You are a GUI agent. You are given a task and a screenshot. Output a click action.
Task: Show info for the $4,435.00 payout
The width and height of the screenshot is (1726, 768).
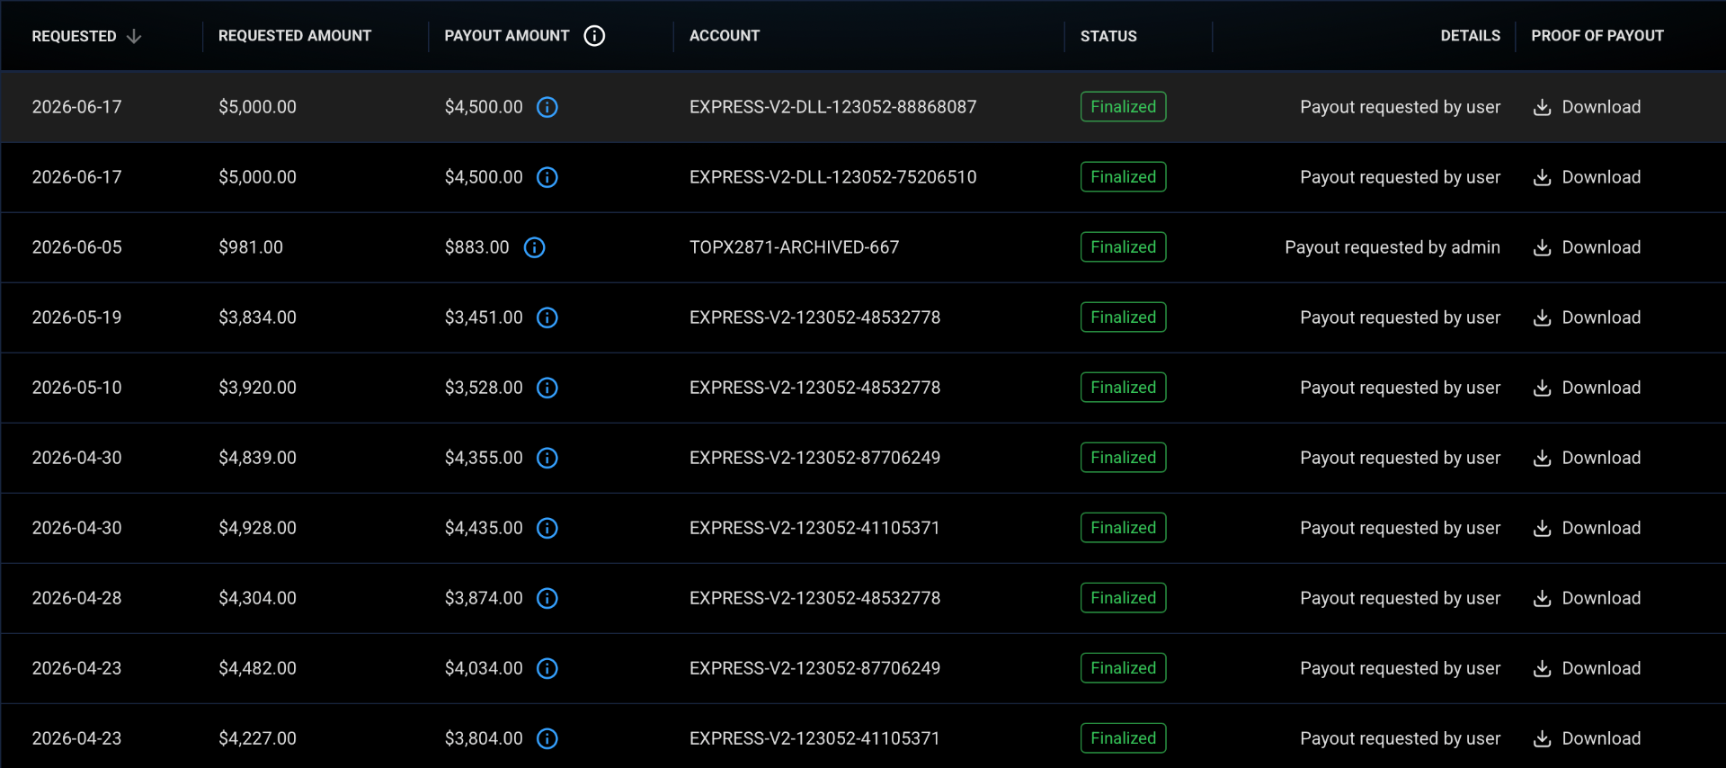[x=547, y=528]
